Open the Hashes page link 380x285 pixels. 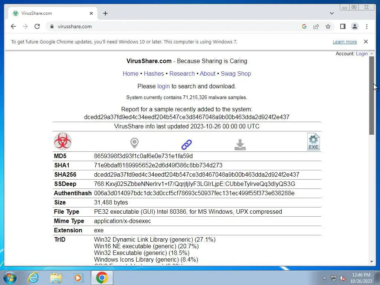(154, 74)
